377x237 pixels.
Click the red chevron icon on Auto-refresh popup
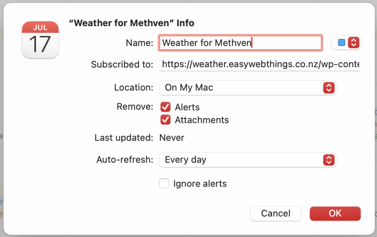click(x=328, y=160)
